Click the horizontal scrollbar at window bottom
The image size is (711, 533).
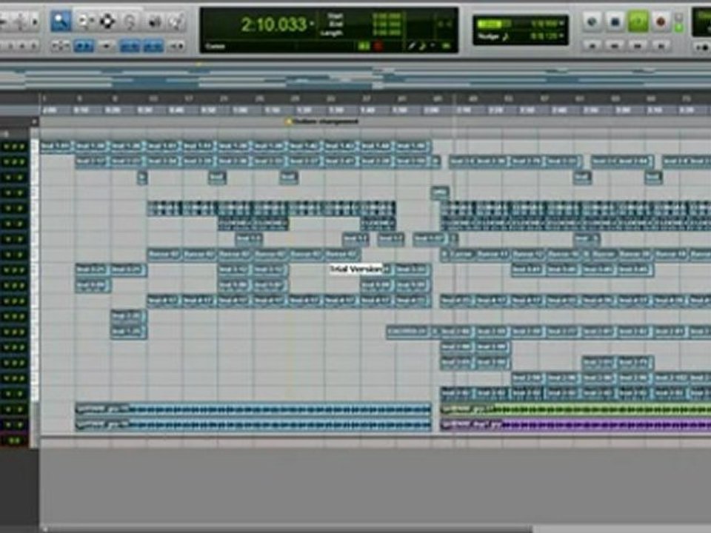(x=288, y=529)
